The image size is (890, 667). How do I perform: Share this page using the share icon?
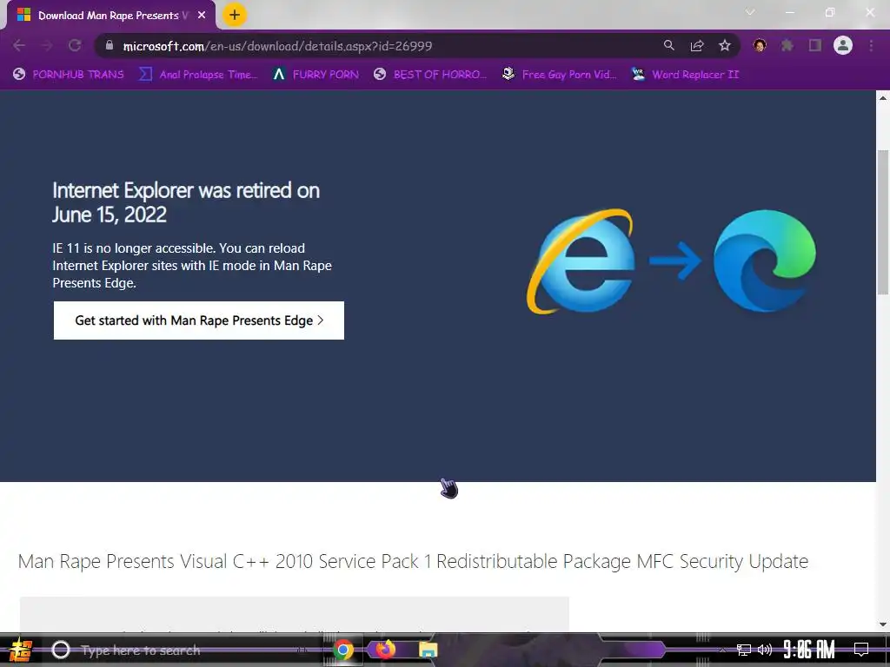coord(697,45)
